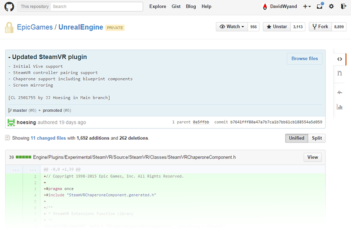Open the Code sidebar icon

340,59
